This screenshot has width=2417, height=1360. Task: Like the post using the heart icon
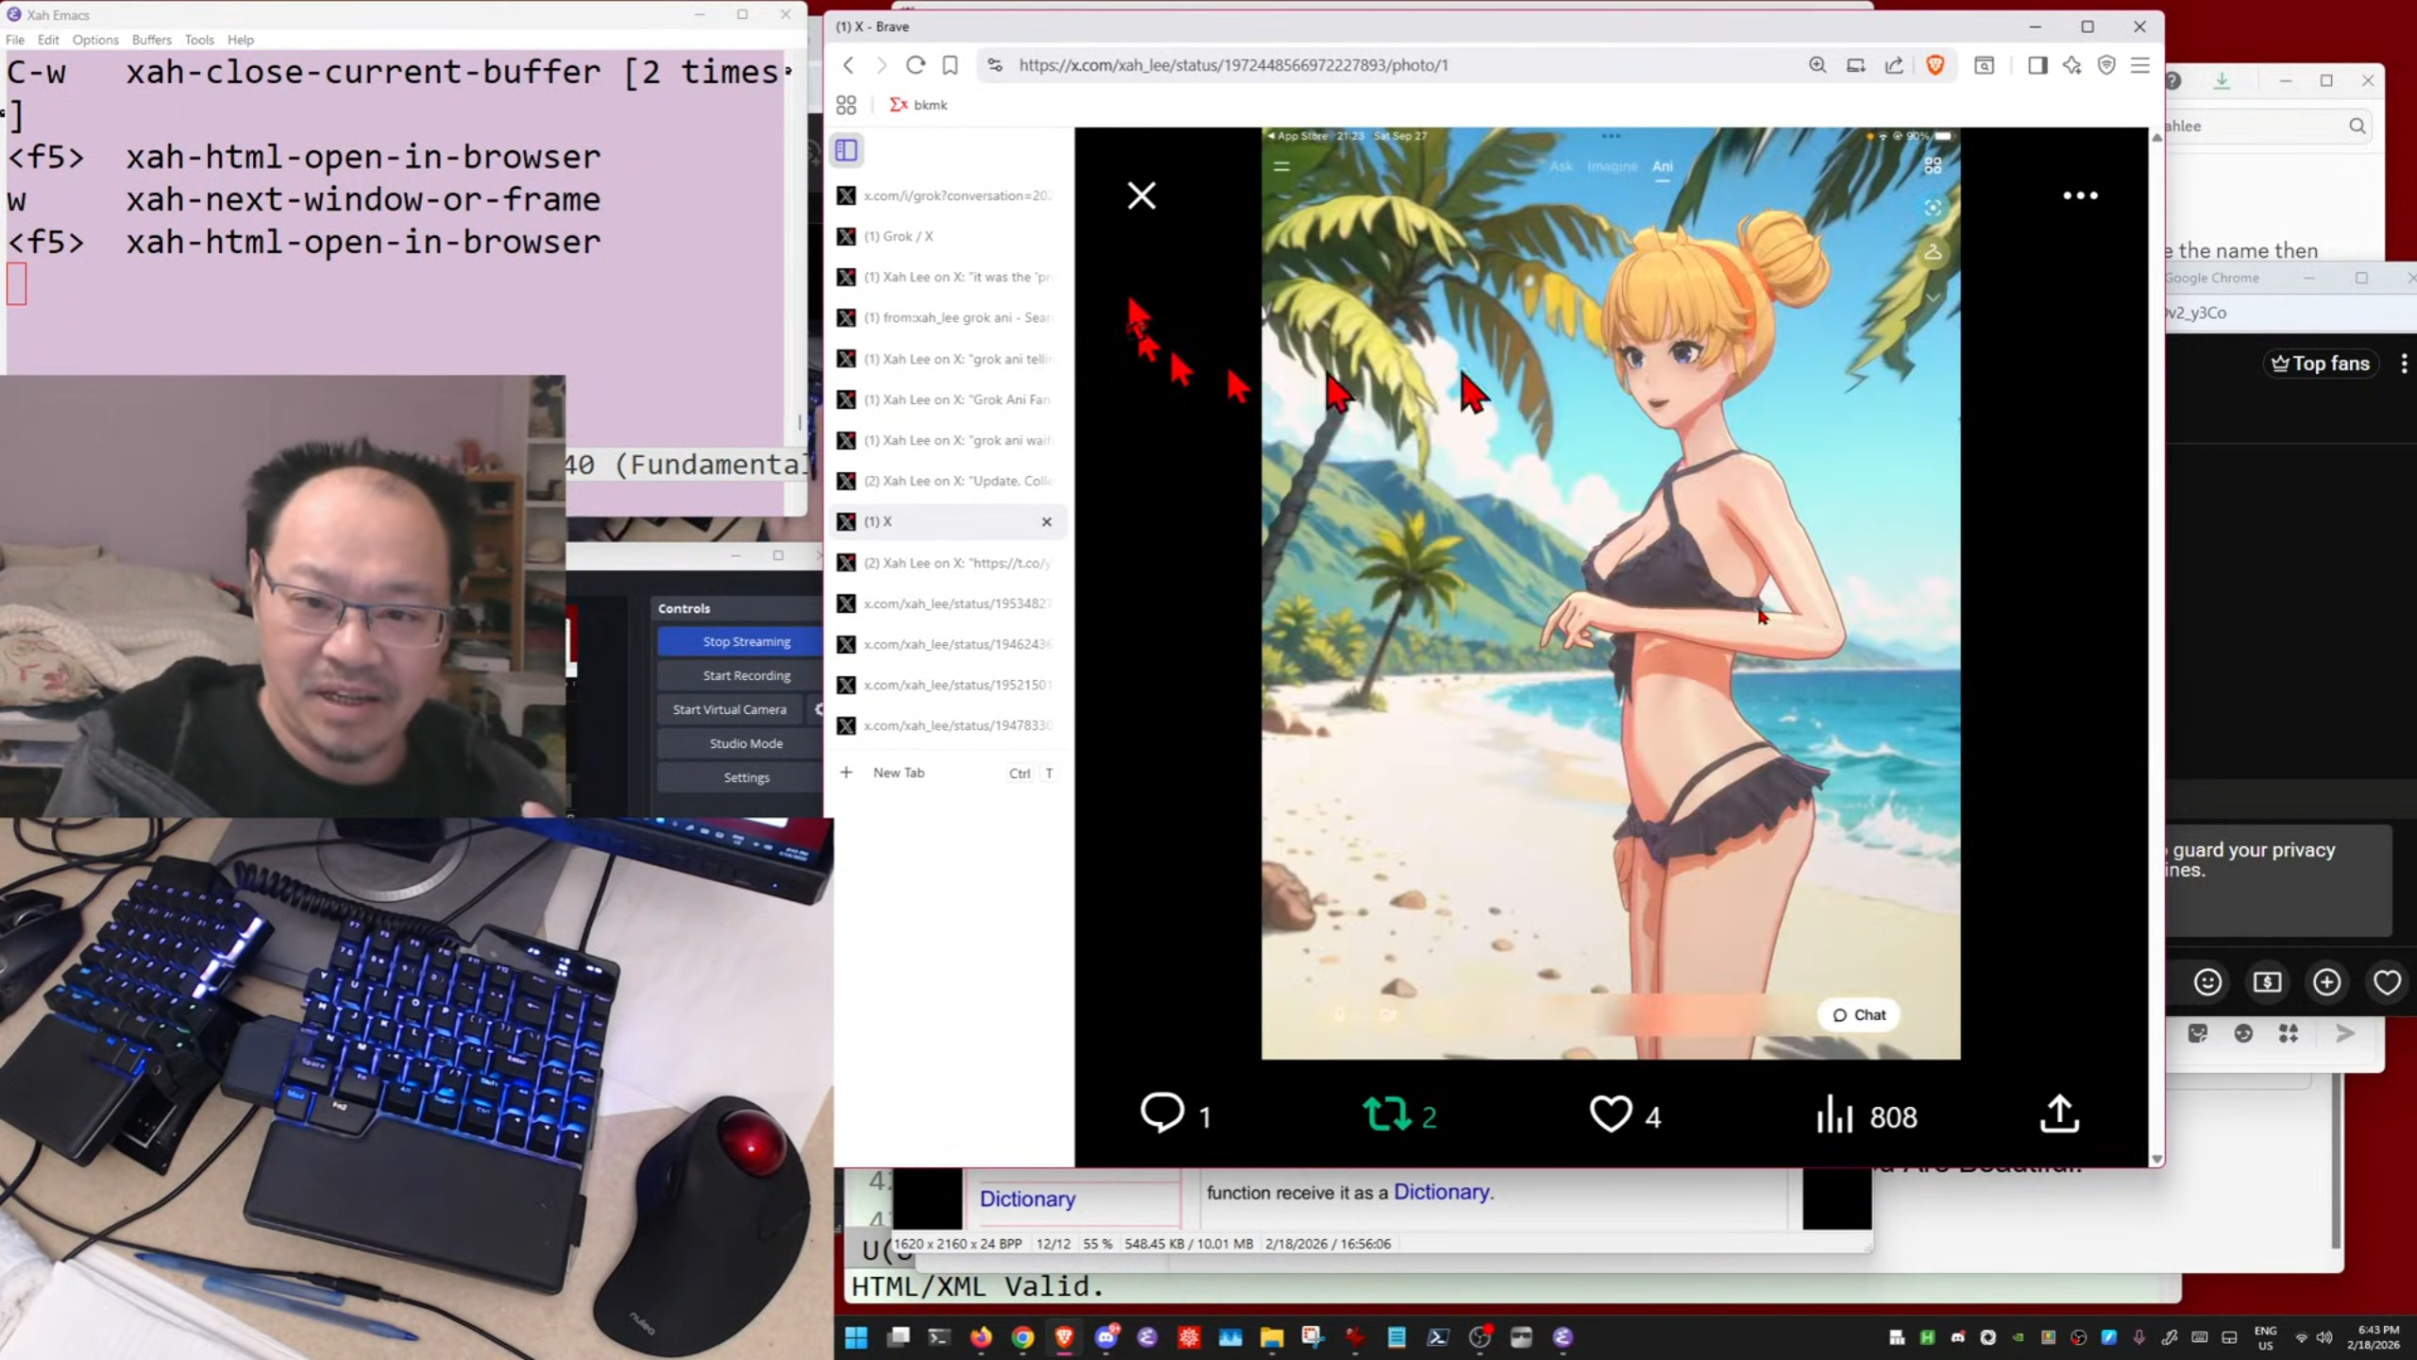tap(1610, 1114)
